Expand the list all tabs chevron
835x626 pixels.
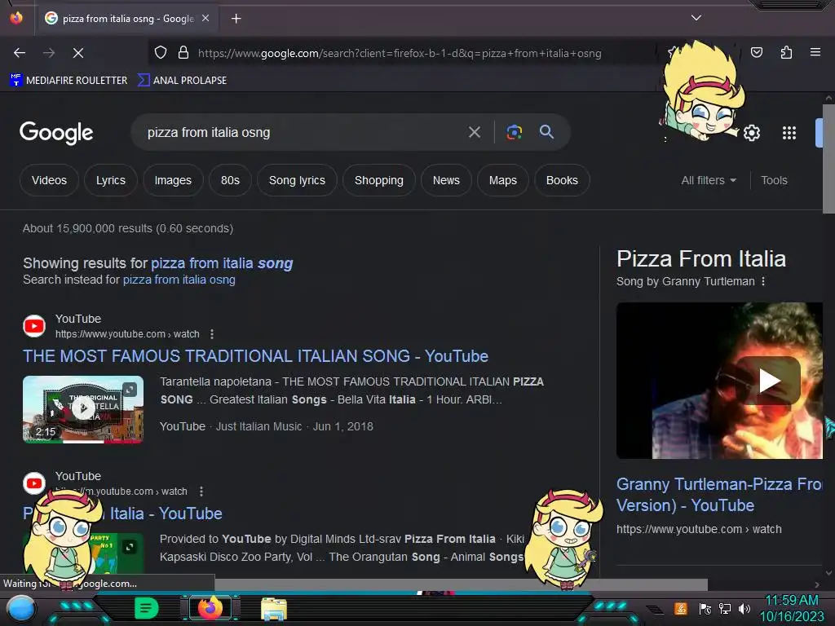pyautogui.click(x=696, y=18)
